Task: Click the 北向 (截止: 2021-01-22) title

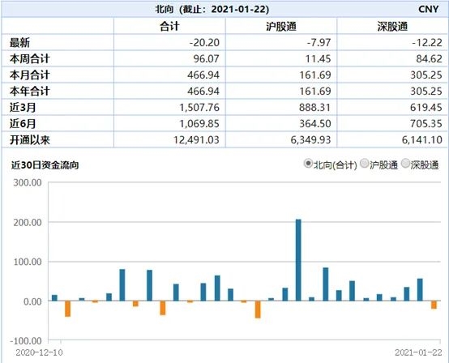Action: tap(212, 9)
